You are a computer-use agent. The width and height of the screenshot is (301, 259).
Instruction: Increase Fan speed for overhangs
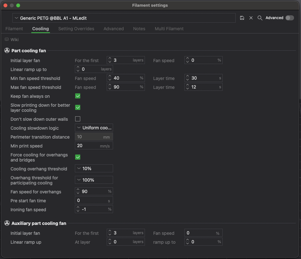click(78, 190)
